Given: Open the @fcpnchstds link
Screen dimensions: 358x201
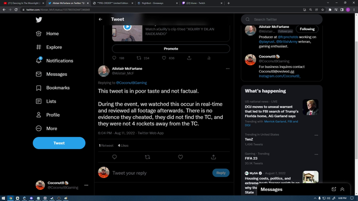Looking at the screenshot, I should tap(288, 37).
